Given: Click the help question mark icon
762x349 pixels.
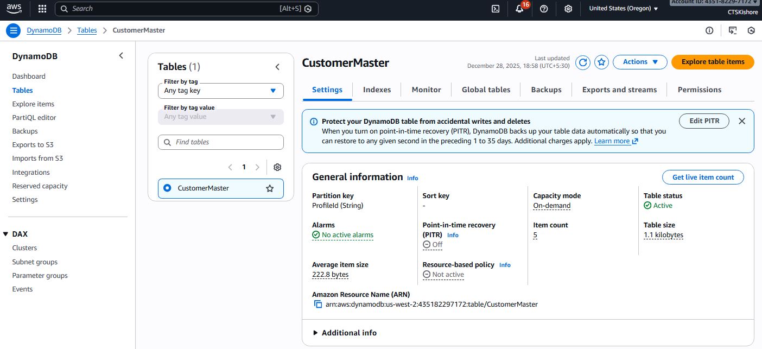Looking at the screenshot, I should [x=544, y=9].
